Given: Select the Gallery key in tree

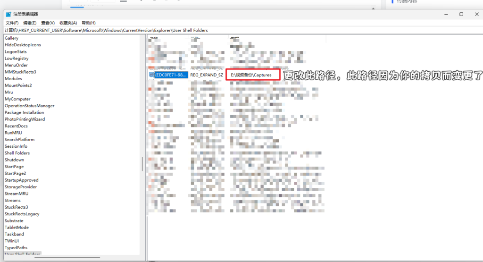Looking at the screenshot, I should (x=11, y=38).
